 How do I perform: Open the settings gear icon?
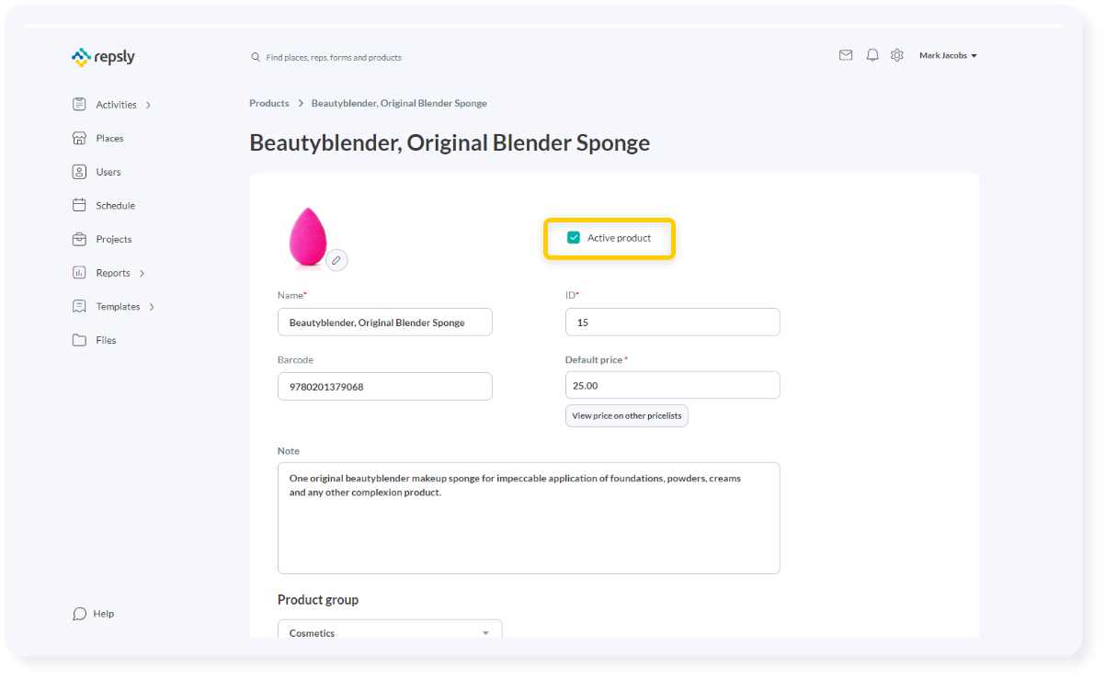tap(897, 55)
